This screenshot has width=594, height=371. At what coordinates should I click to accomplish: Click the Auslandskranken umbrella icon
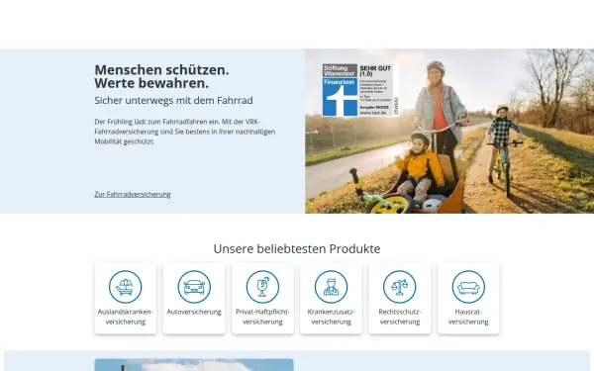[x=126, y=287]
